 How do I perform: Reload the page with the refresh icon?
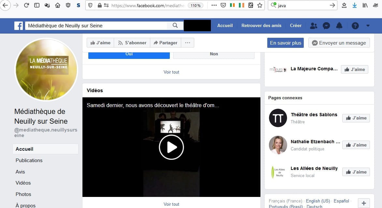[26, 5]
